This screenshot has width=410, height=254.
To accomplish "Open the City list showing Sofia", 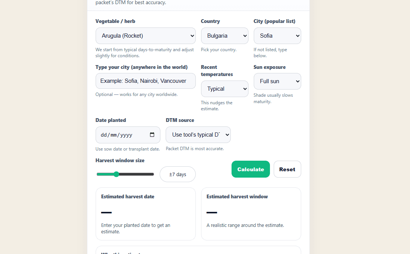I will pyautogui.click(x=277, y=35).
